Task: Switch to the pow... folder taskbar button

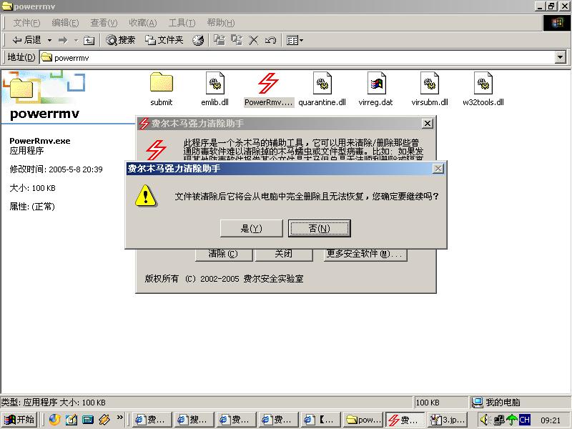Action: 363,420
